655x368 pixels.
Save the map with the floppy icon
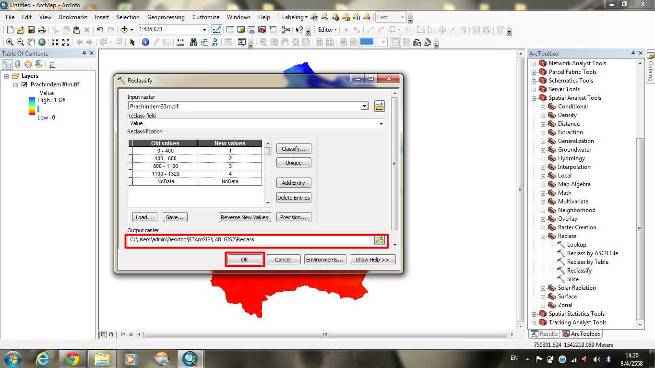[31, 30]
